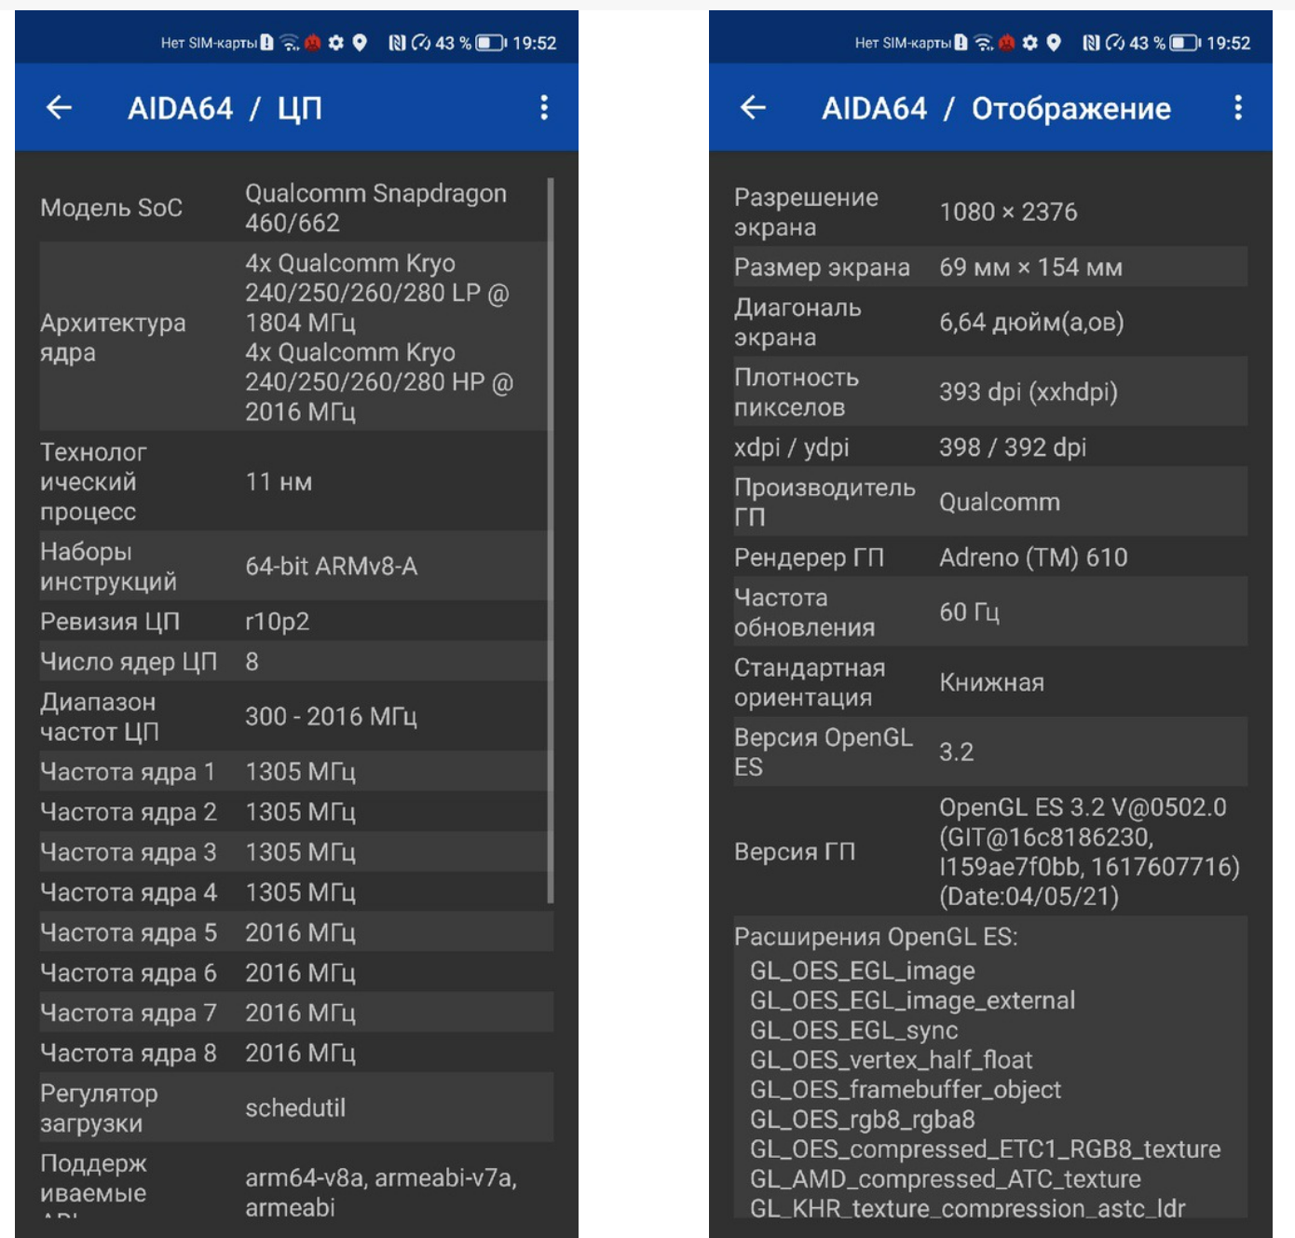Tap the 'Частота ядра 1' row
Viewport: 1295px width, 1238px height.
pos(296,771)
